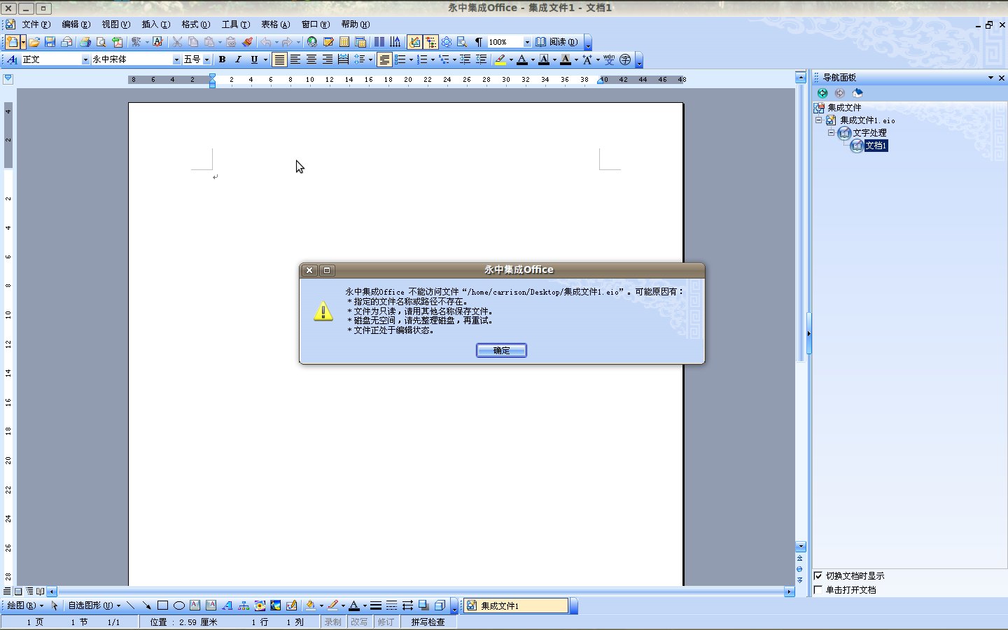The width and height of the screenshot is (1008, 630).
Task: Click the 阅读 reading mode button
Action: point(557,42)
